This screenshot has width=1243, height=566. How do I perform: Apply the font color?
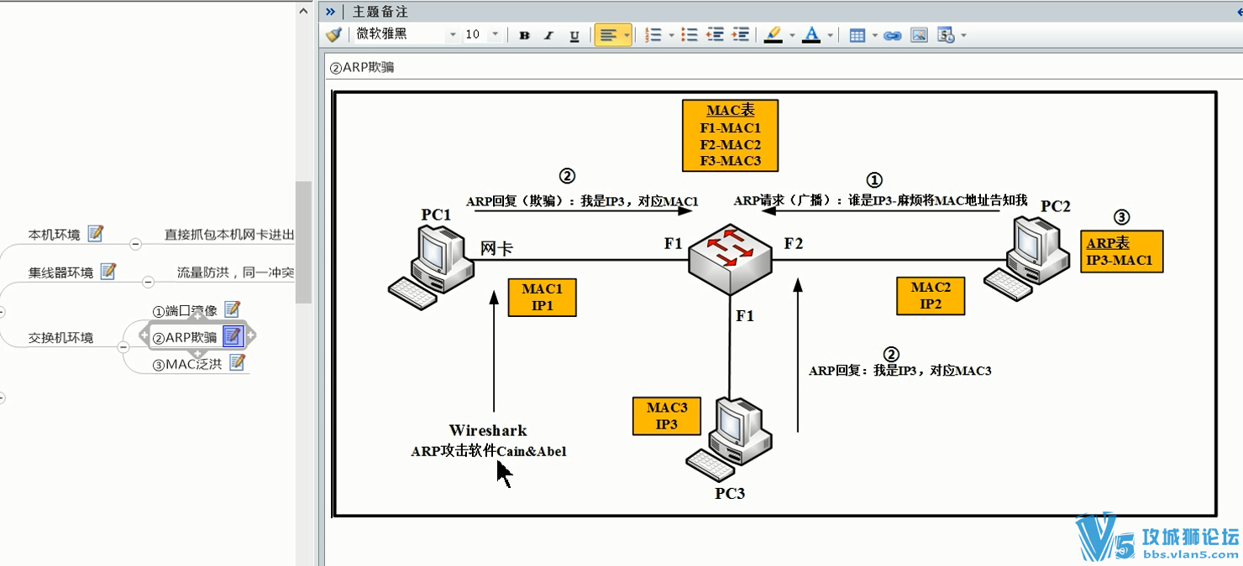811,35
